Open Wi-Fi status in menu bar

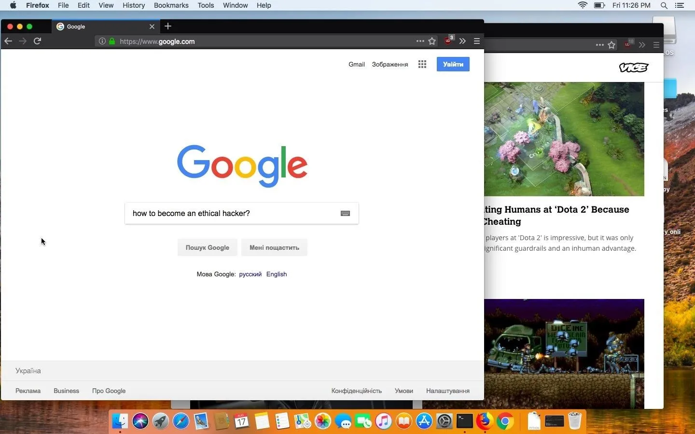[583, 5]
